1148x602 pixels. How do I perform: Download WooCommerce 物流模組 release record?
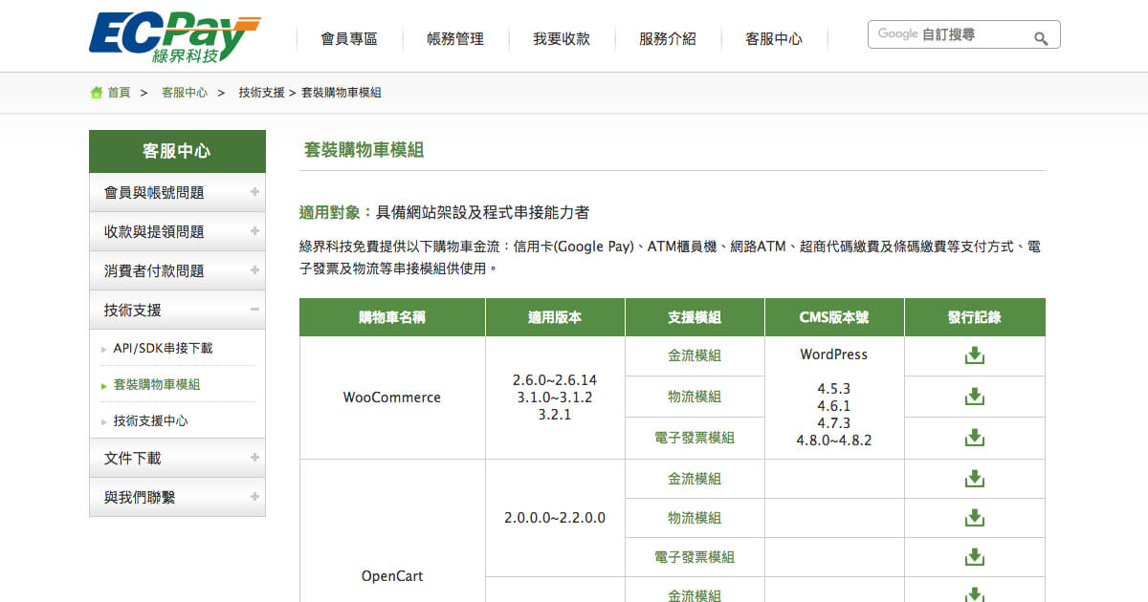click(974, 397)
